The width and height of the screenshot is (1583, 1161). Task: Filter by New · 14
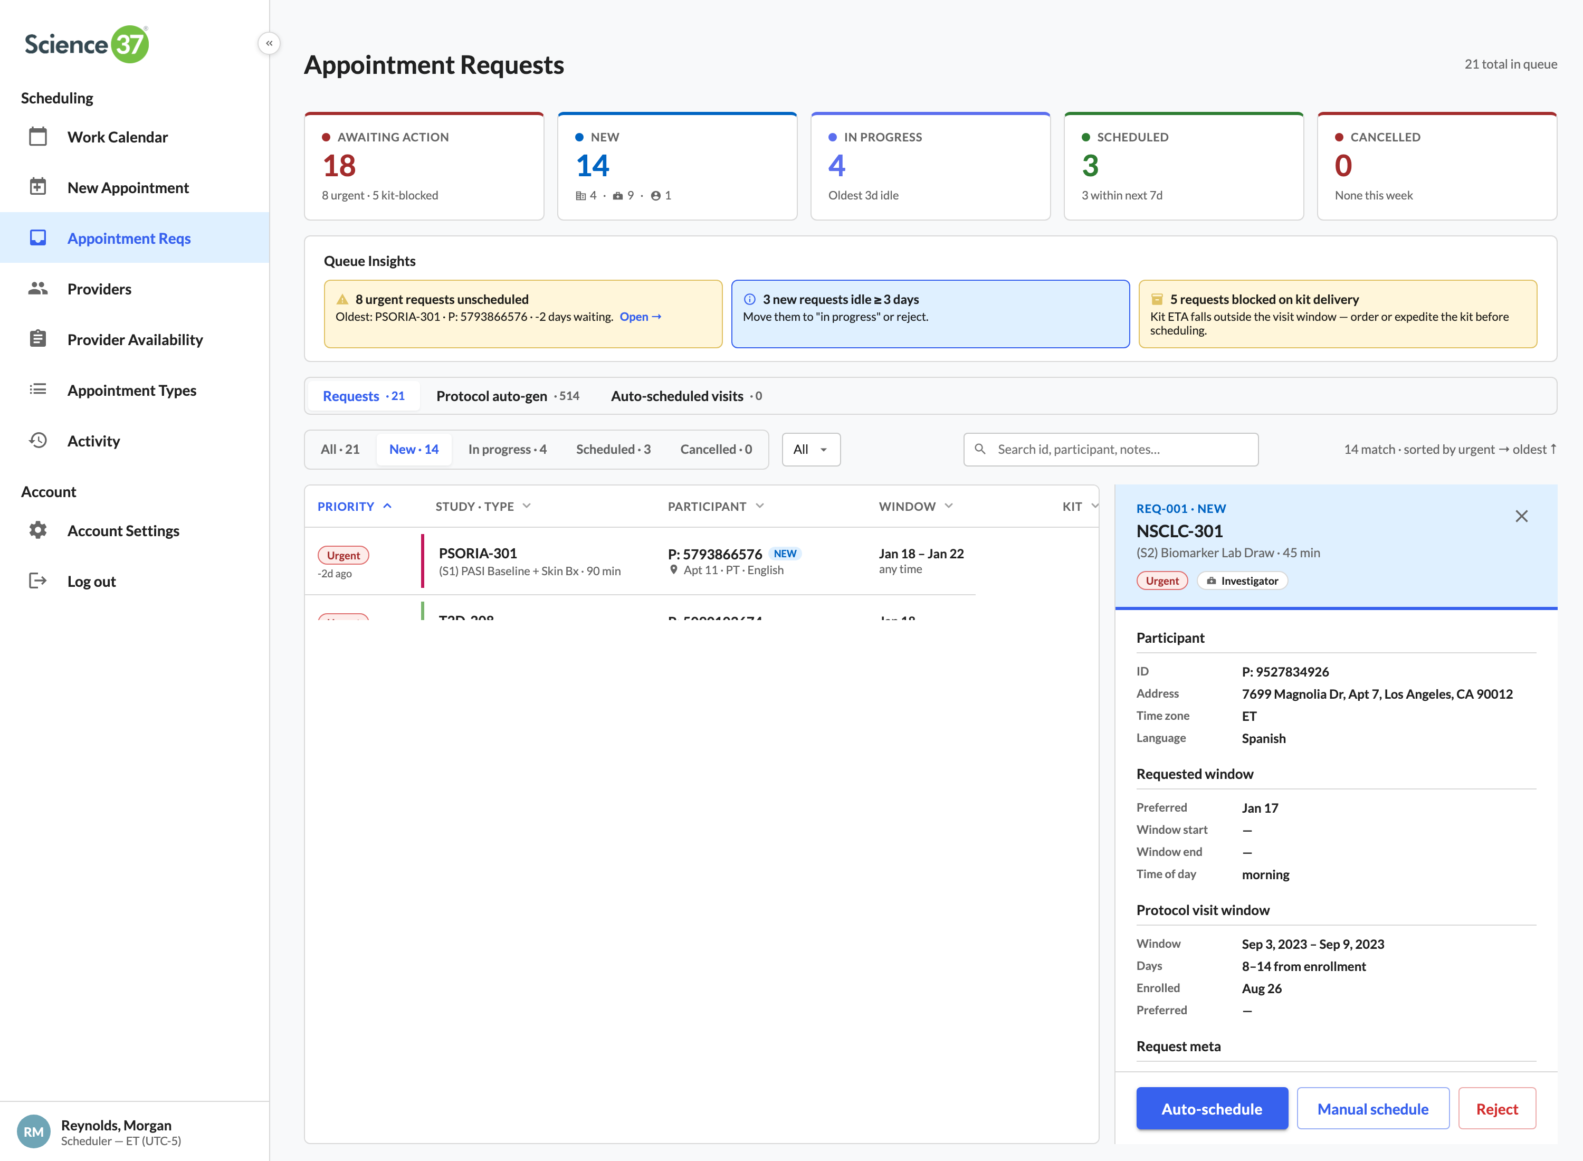(x=414, y=450)
